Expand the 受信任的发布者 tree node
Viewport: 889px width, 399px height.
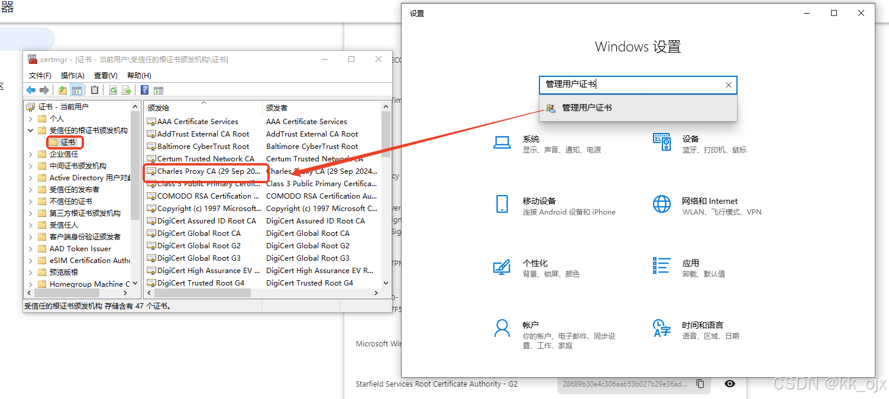click(x=31, y=189)
